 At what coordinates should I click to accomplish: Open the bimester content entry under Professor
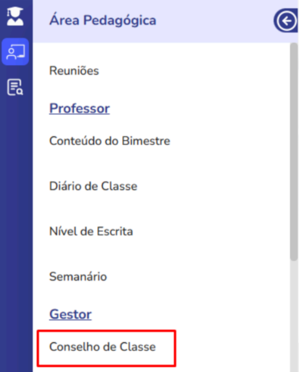coord(109,141)
